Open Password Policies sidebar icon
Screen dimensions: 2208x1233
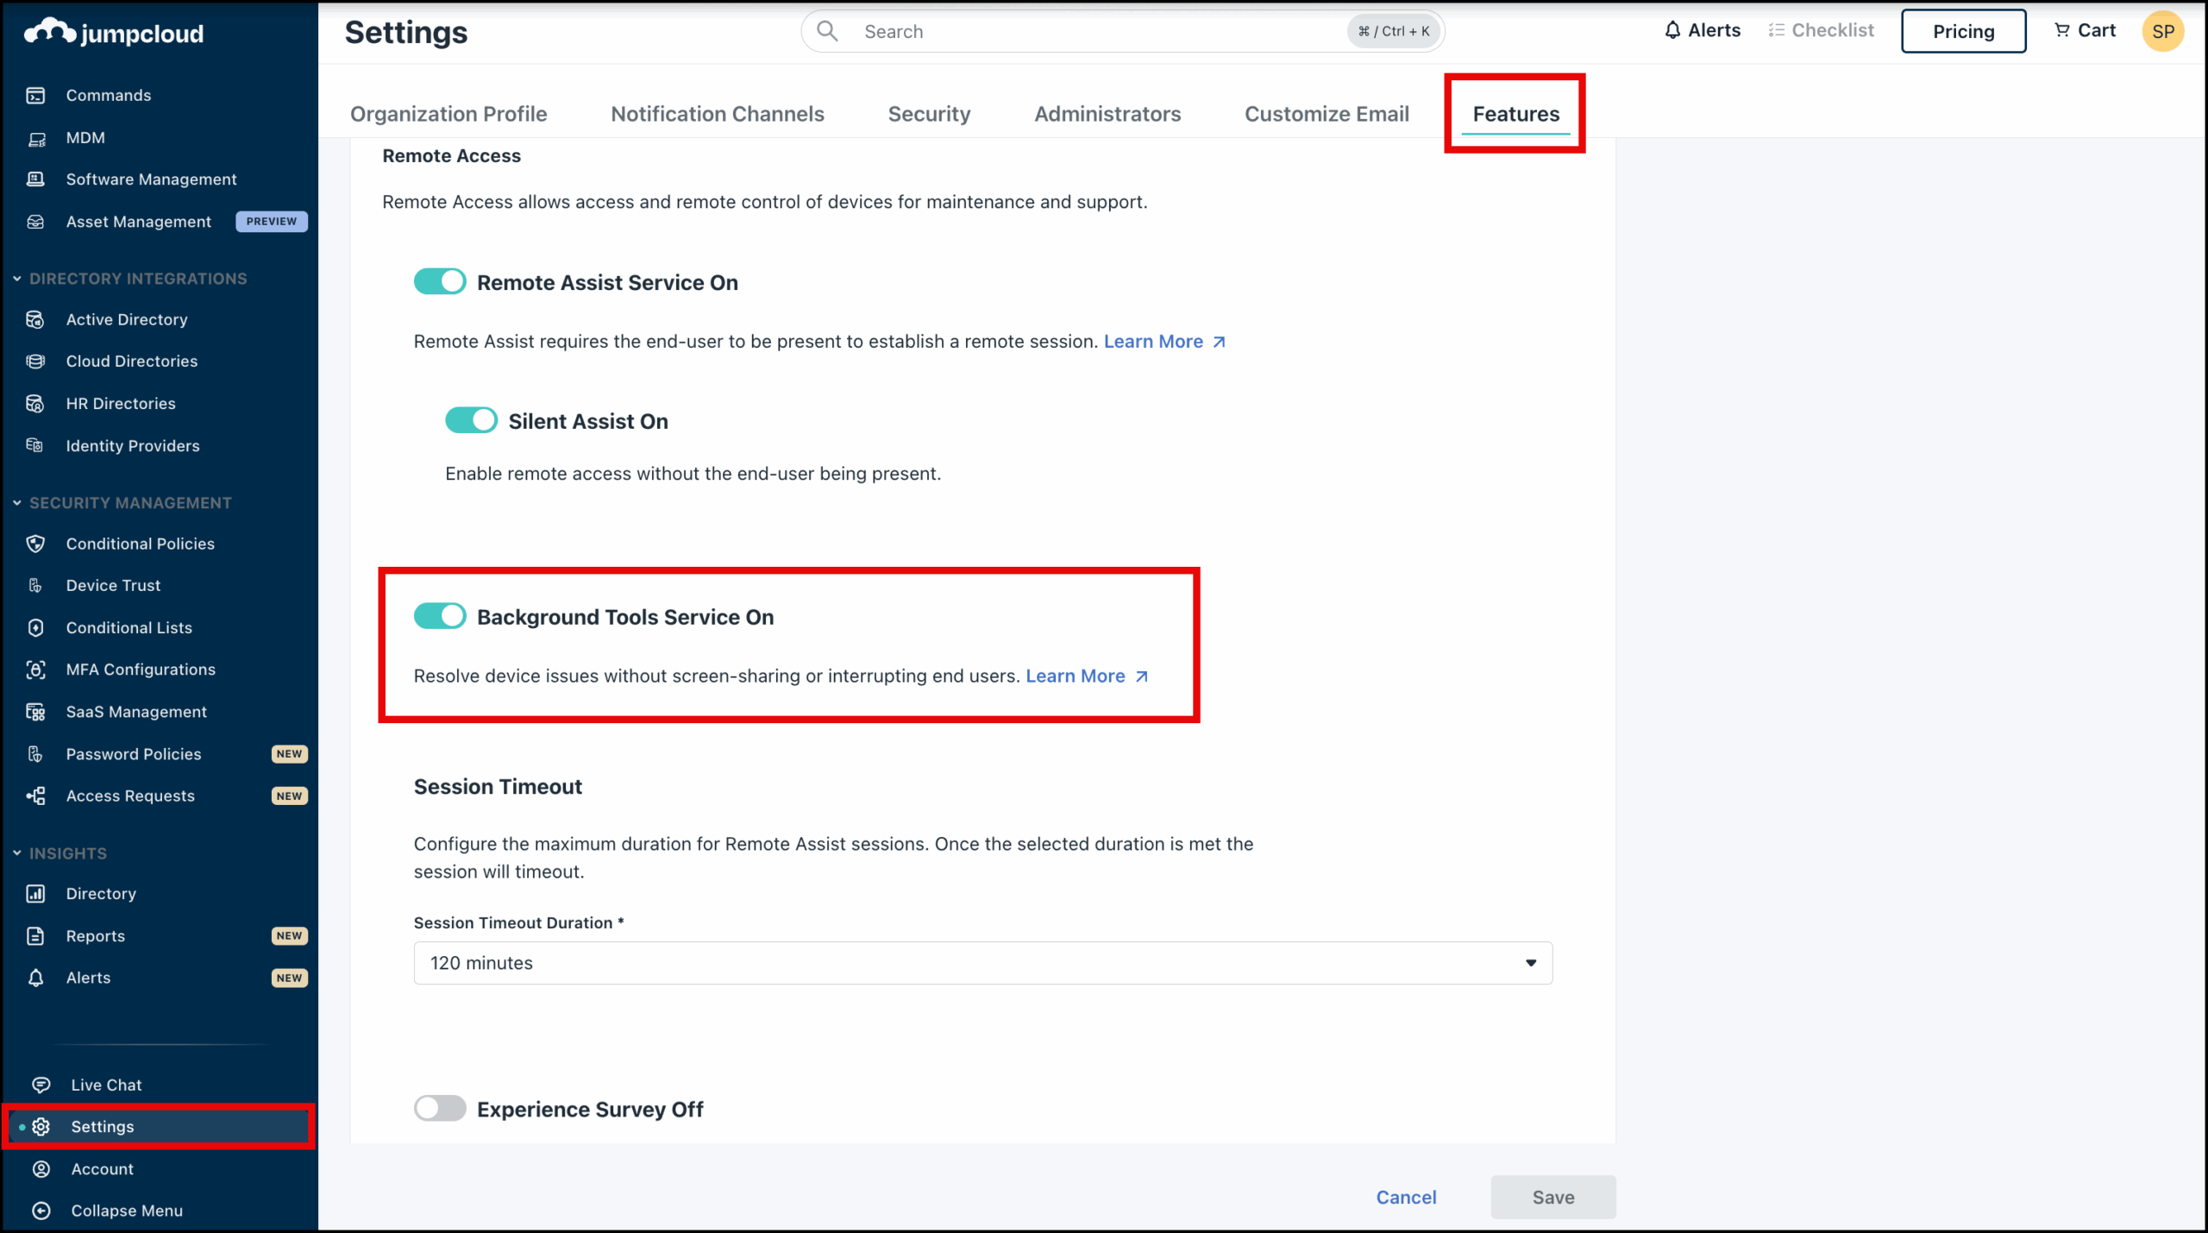[x=35, y=754]
